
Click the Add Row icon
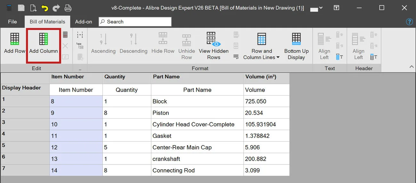point(15,38)
